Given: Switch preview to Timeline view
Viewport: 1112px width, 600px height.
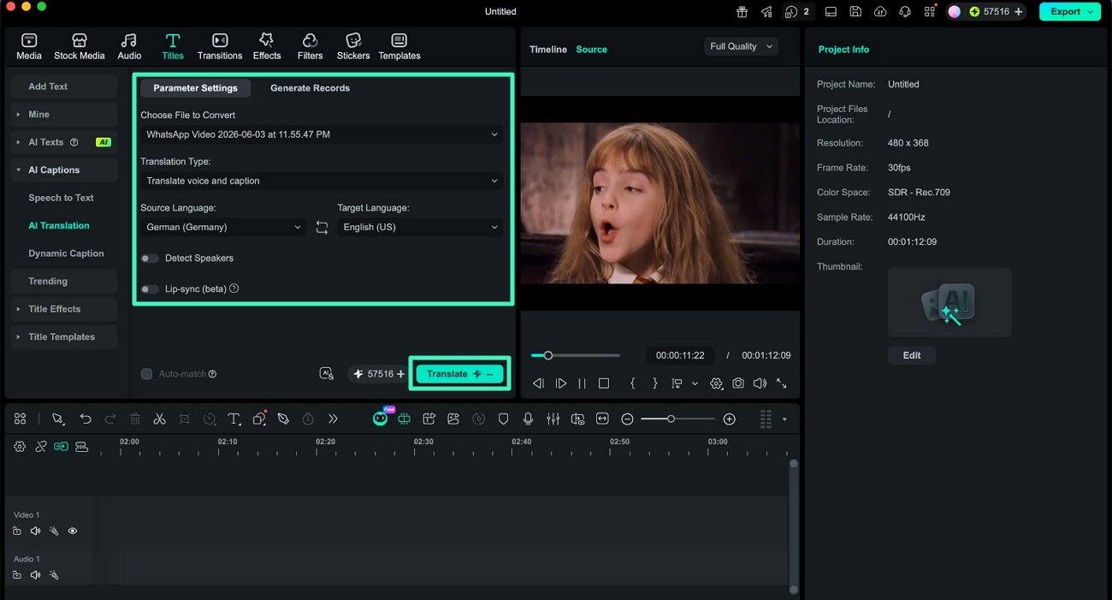Looking at the screenshot, I should pos(547,50).
